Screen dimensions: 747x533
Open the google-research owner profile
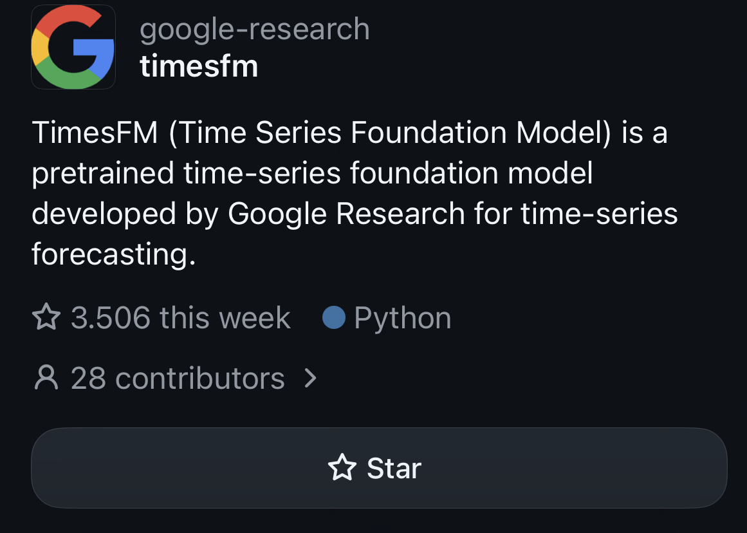tap(254, 30)
